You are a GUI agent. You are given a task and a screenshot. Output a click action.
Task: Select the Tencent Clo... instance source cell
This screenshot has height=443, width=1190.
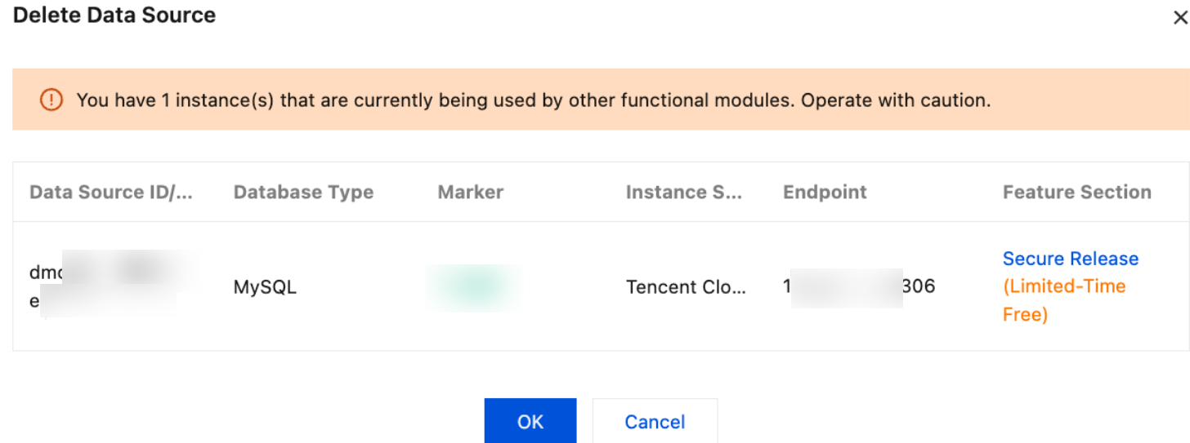(686, 287)
